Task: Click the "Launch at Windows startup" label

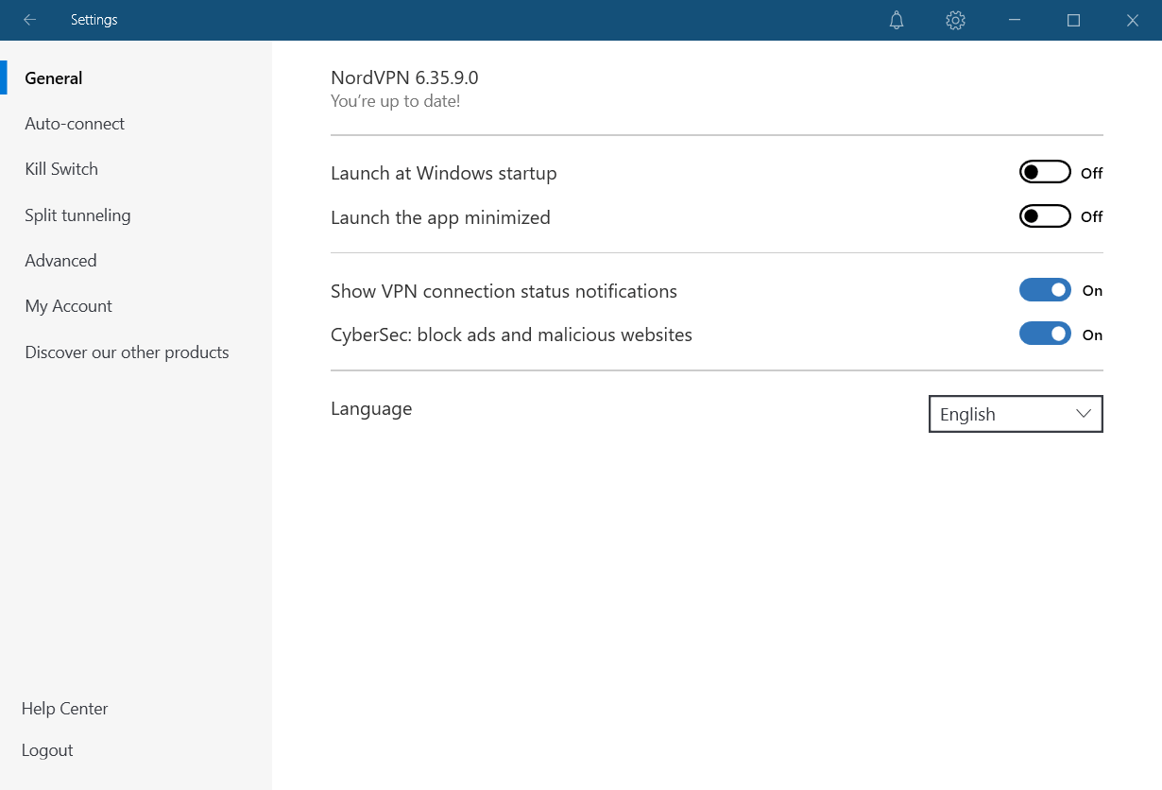Action: pos(443,174)
